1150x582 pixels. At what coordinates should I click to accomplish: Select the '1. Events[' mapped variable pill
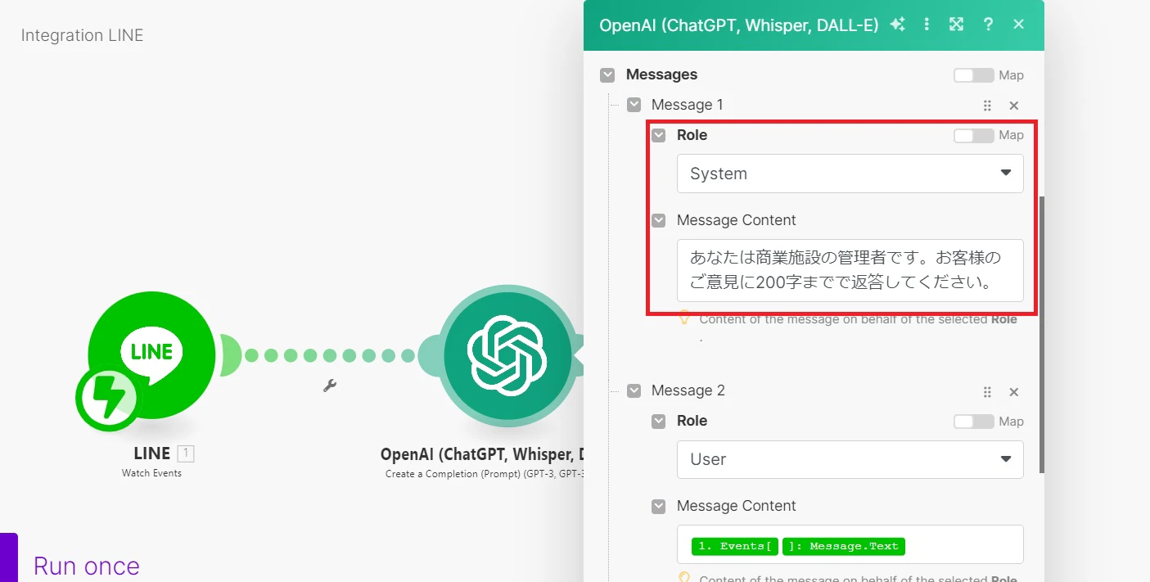point(735,546)
